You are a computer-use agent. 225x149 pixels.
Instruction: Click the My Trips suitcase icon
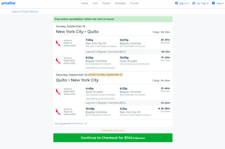194,3
